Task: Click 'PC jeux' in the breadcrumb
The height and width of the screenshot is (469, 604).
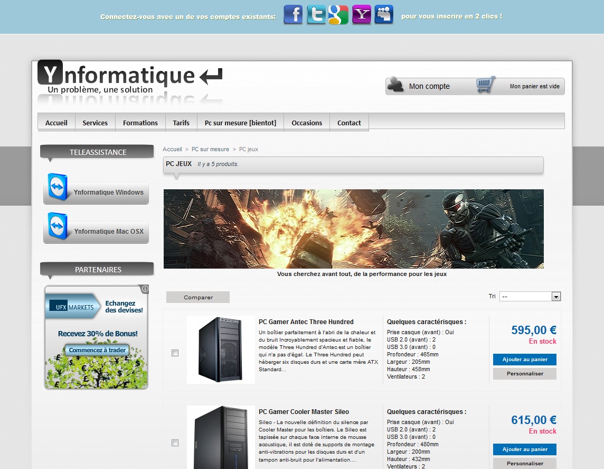Action: click(249, 149)
